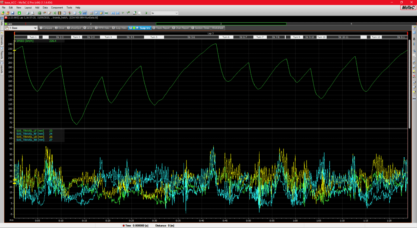Select the green Play icon in the toolbar

pos(146,13)
